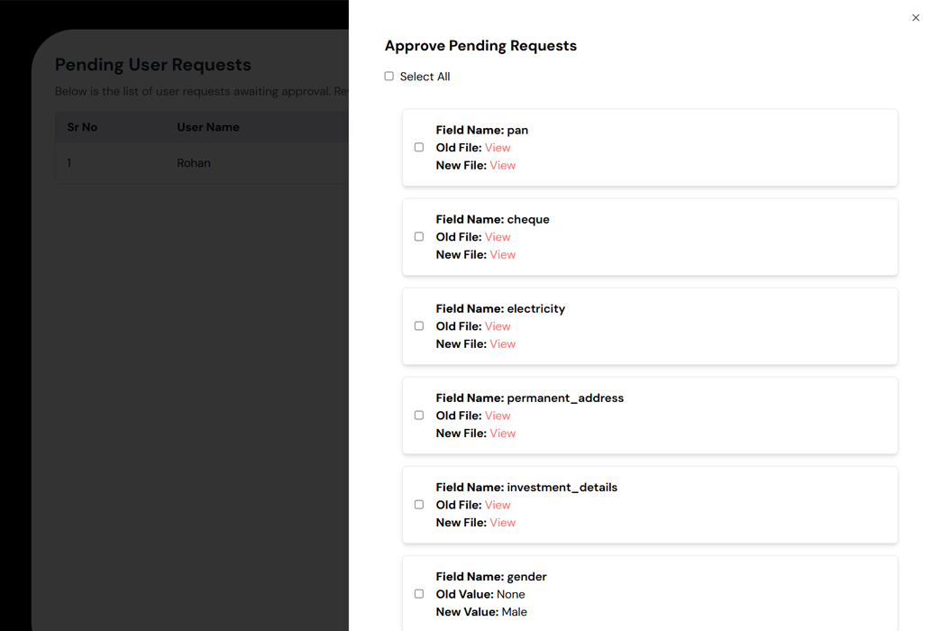Click the 'Select All' label text
Screen dimensions: 932x631
(x=425, y=77)
